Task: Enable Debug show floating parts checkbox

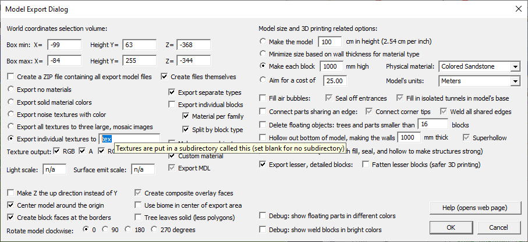Action: click(x=263, y=215)
